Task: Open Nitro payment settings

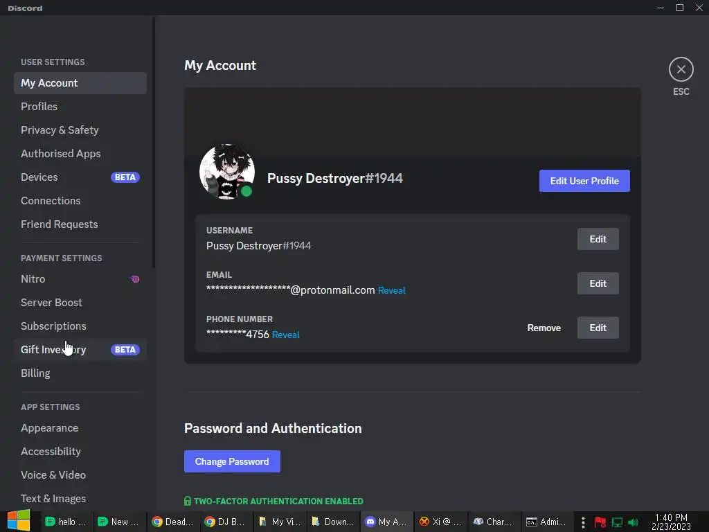Action: (x=80, y=278)
